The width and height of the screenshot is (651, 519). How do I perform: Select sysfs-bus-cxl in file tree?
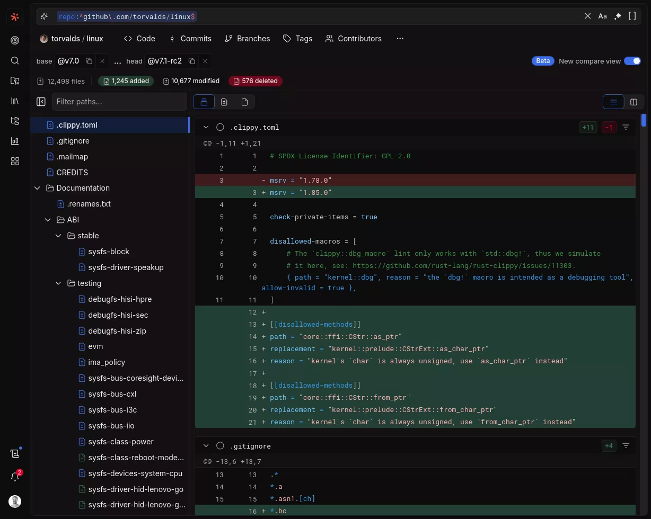point(110,394)
